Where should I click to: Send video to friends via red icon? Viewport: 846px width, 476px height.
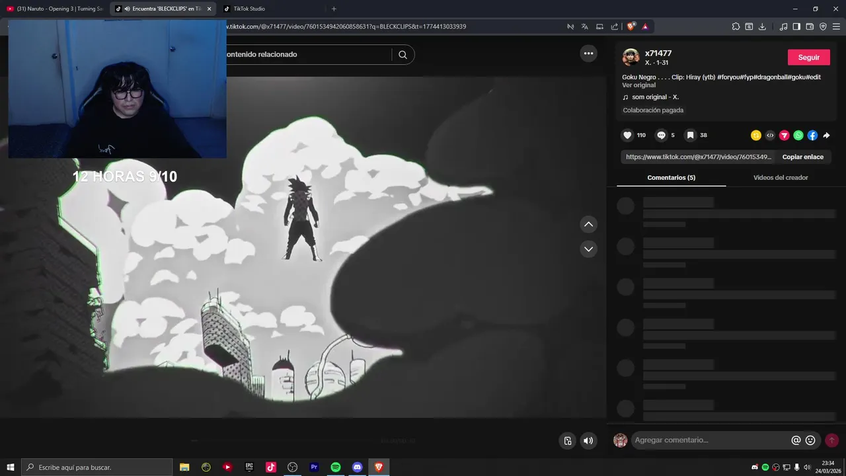pos(785,136)
